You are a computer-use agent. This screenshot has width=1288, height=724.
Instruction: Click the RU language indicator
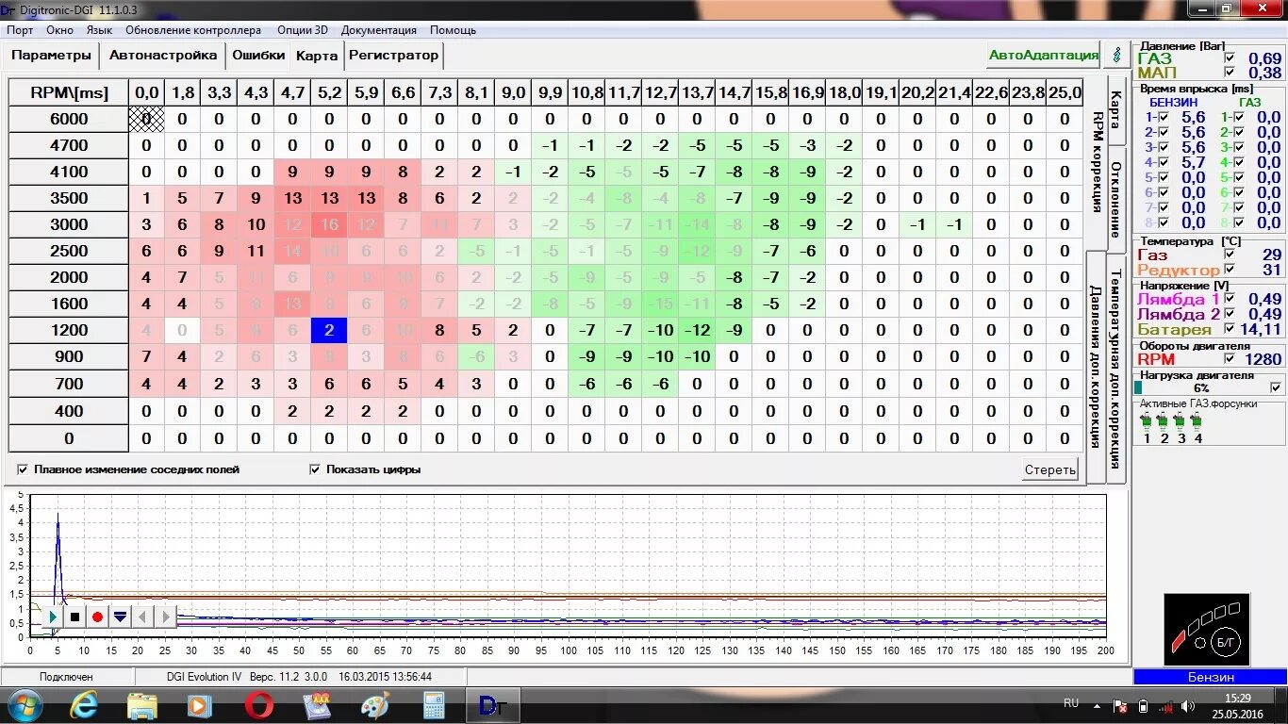[1071, 703]
